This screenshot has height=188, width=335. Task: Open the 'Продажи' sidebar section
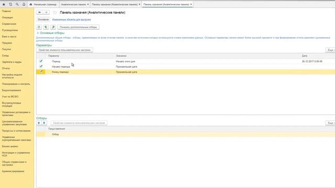(7, 43)
